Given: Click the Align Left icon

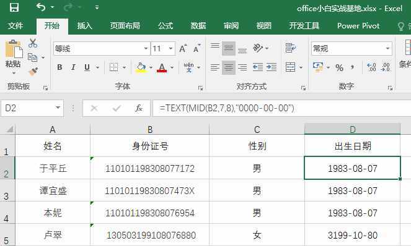Looking at the screenshot, I should point(215,67).
